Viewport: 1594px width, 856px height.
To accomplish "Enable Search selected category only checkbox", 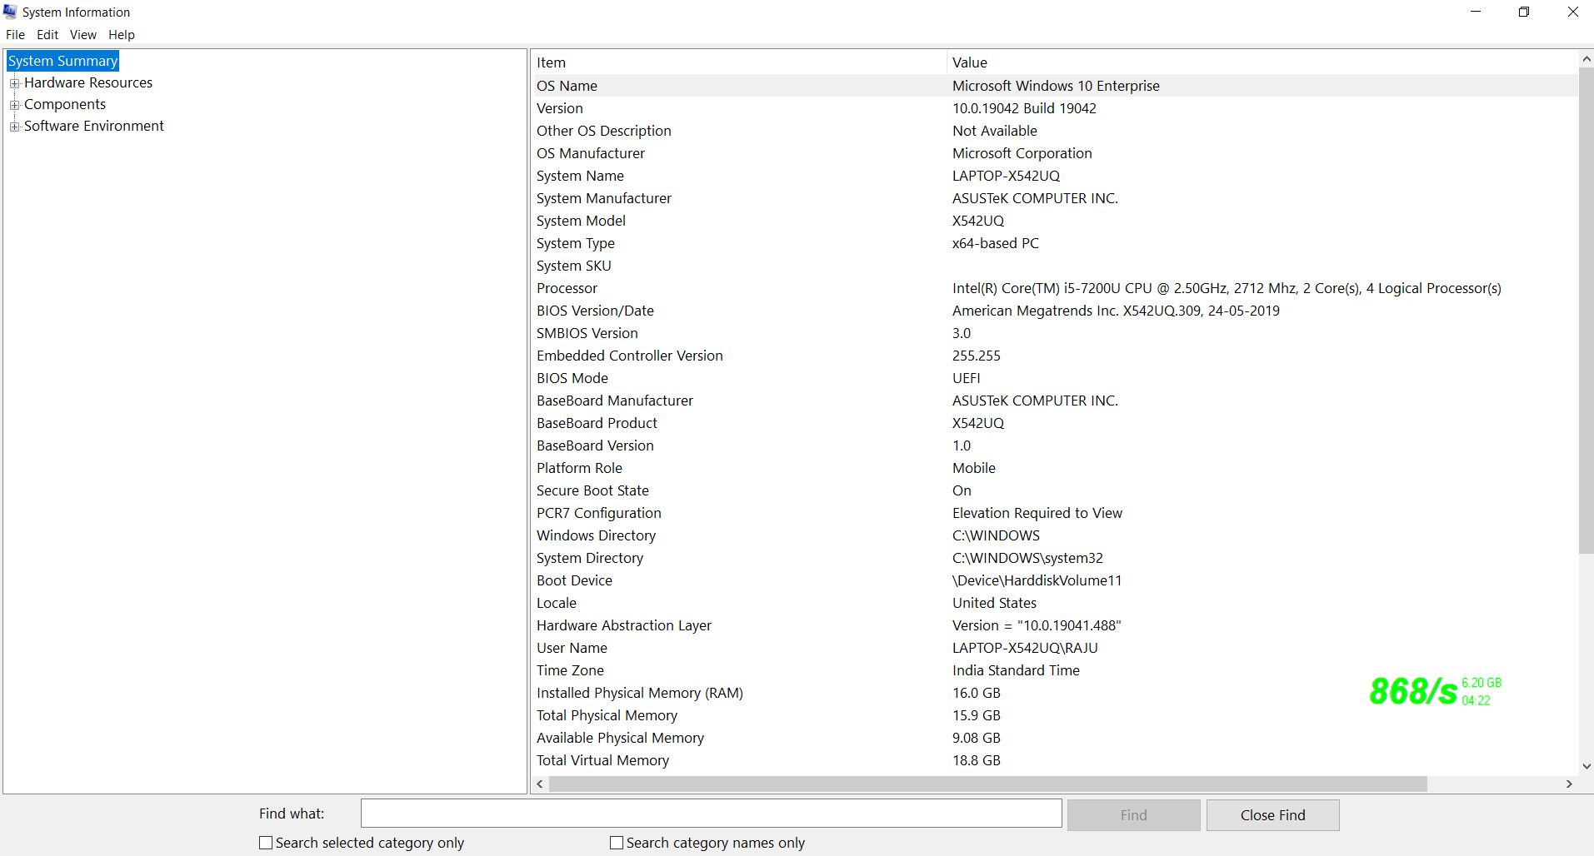I will (266, 843).
